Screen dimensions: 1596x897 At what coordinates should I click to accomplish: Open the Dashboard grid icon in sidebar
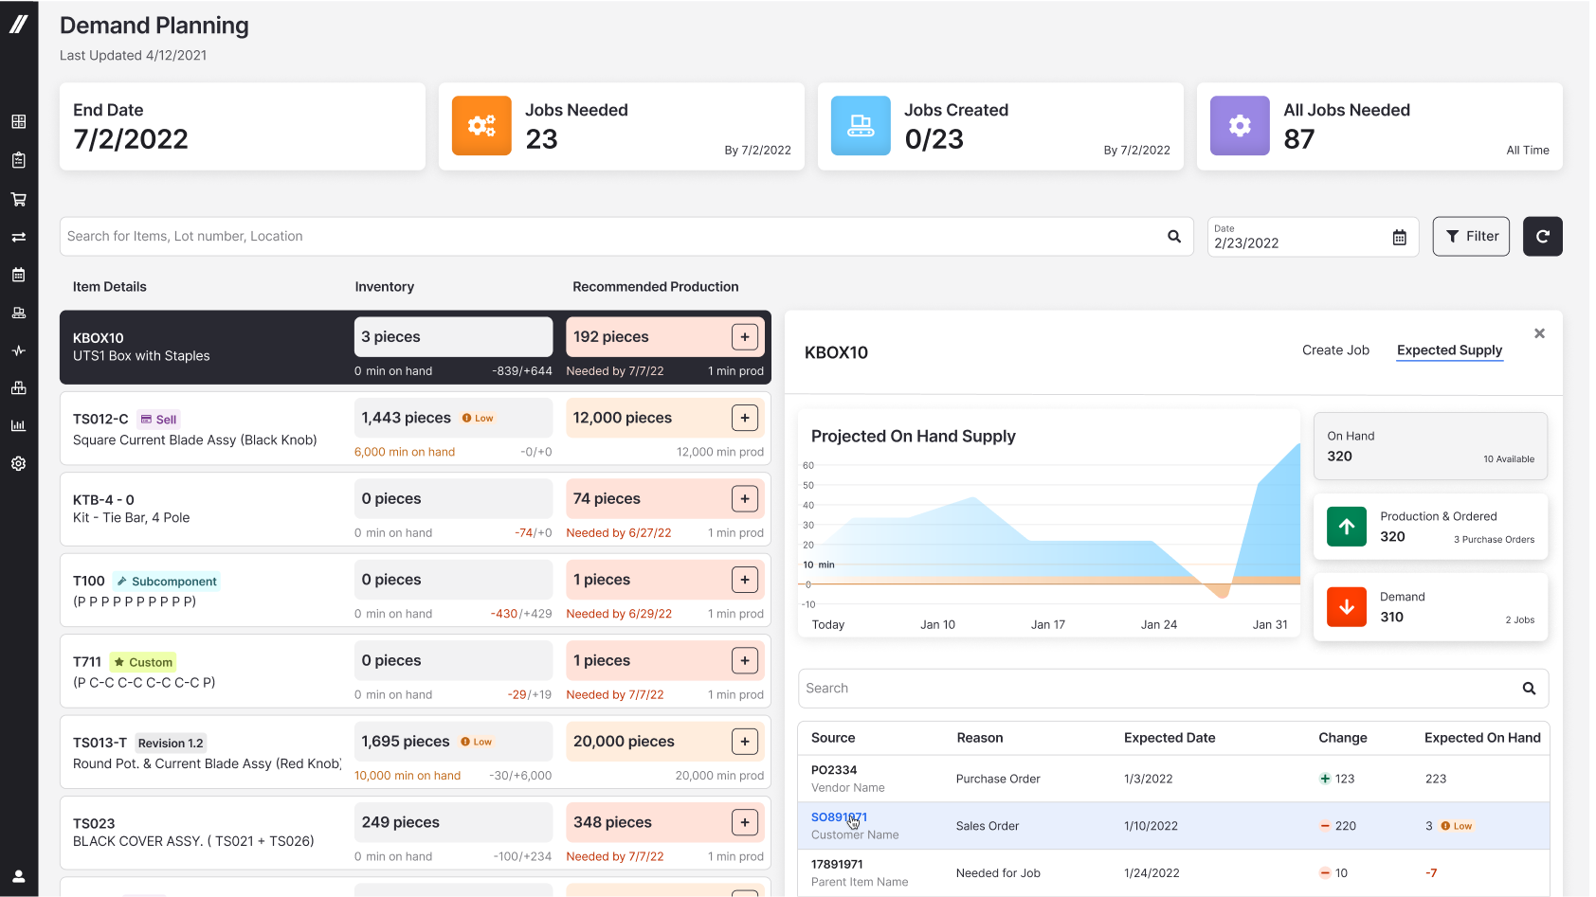pos(18,121)
